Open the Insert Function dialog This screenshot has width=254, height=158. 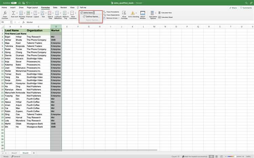click(5, 15)
